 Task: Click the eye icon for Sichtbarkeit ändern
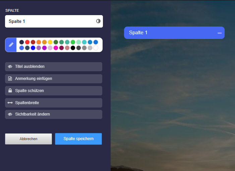[10, 114]
